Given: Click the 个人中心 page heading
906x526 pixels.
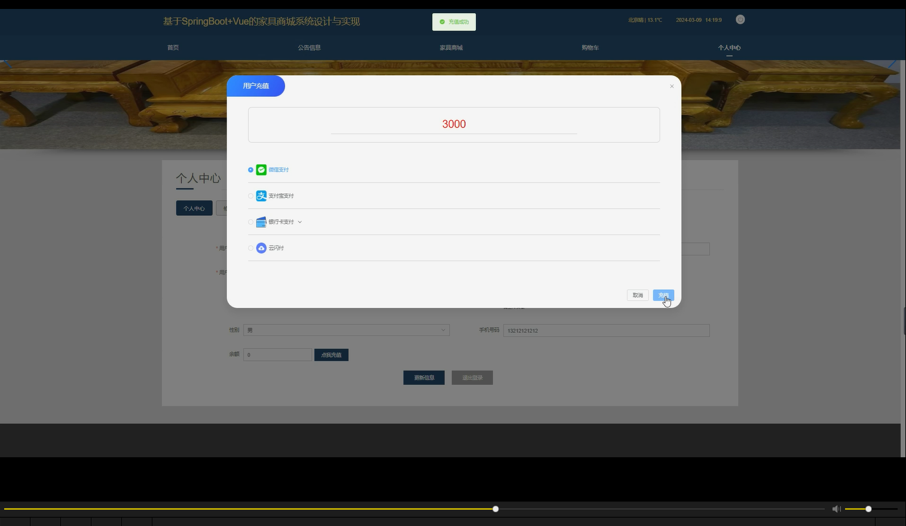Looking at the screenshot, I should coord(198,178).
